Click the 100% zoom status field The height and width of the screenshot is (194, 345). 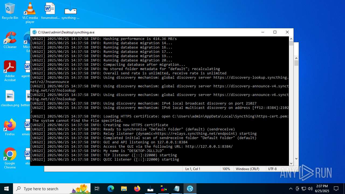[x=226, y=169]
